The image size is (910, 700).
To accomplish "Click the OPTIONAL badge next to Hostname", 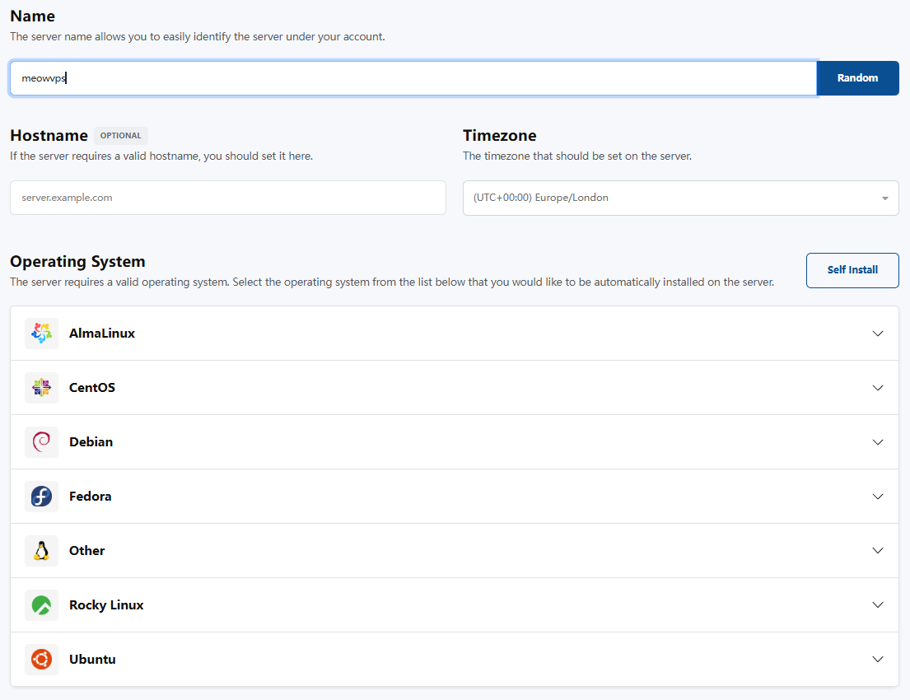I will (x=121, y=136).
